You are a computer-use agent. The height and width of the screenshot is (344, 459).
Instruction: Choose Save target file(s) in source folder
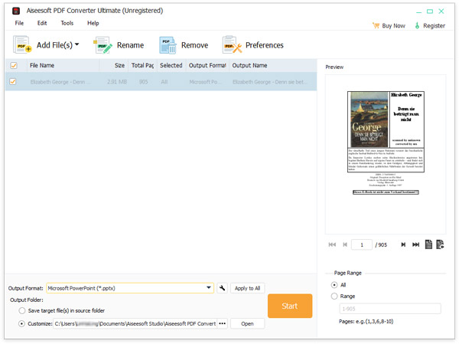tap(21, 310)
